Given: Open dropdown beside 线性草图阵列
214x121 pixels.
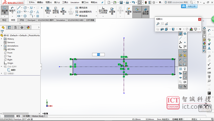Looking at the screenshot, I should point(96,12).
